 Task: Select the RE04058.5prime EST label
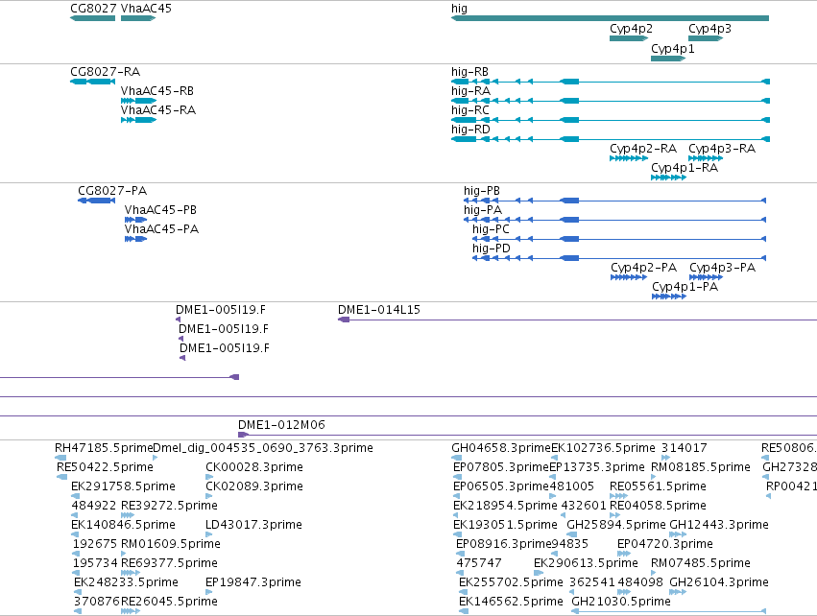(658, 506)
